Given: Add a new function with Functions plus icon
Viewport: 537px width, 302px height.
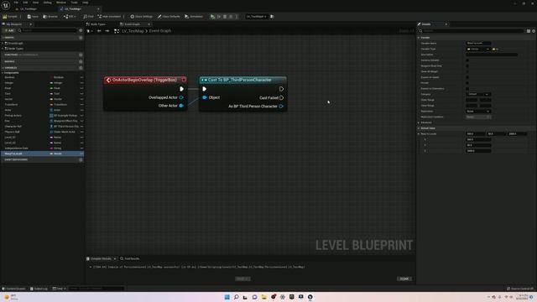Looking at the screenshot, I should [x=81, y=55].
